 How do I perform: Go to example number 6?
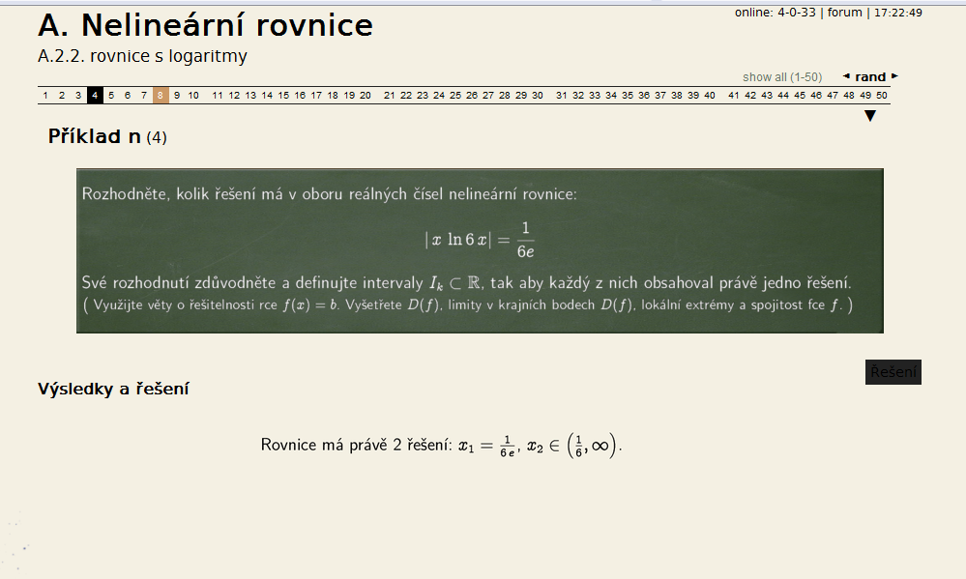click(128, 95)
